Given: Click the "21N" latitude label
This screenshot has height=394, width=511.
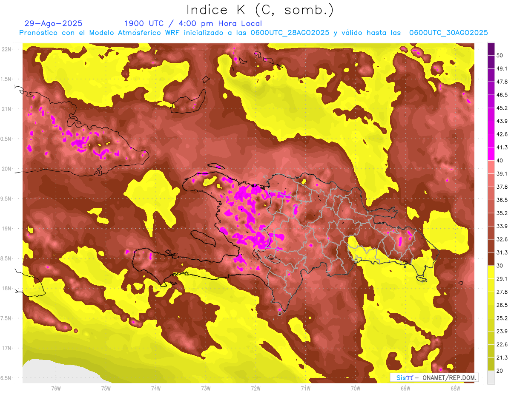Looking at the screenshot, I should tap(7, 109).
